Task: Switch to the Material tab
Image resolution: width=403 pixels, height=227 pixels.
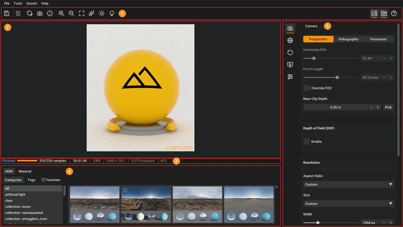Action: tap(25, 171)
